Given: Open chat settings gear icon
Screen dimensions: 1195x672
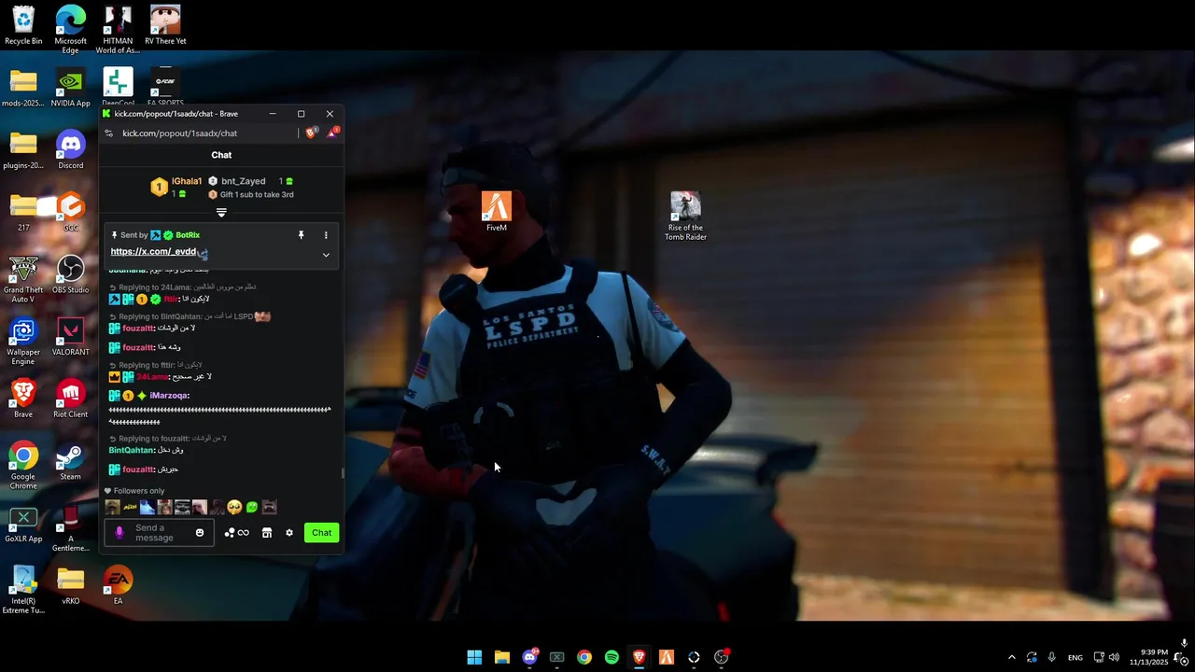Looking at the screenshot, I should [x=289, y=533].
